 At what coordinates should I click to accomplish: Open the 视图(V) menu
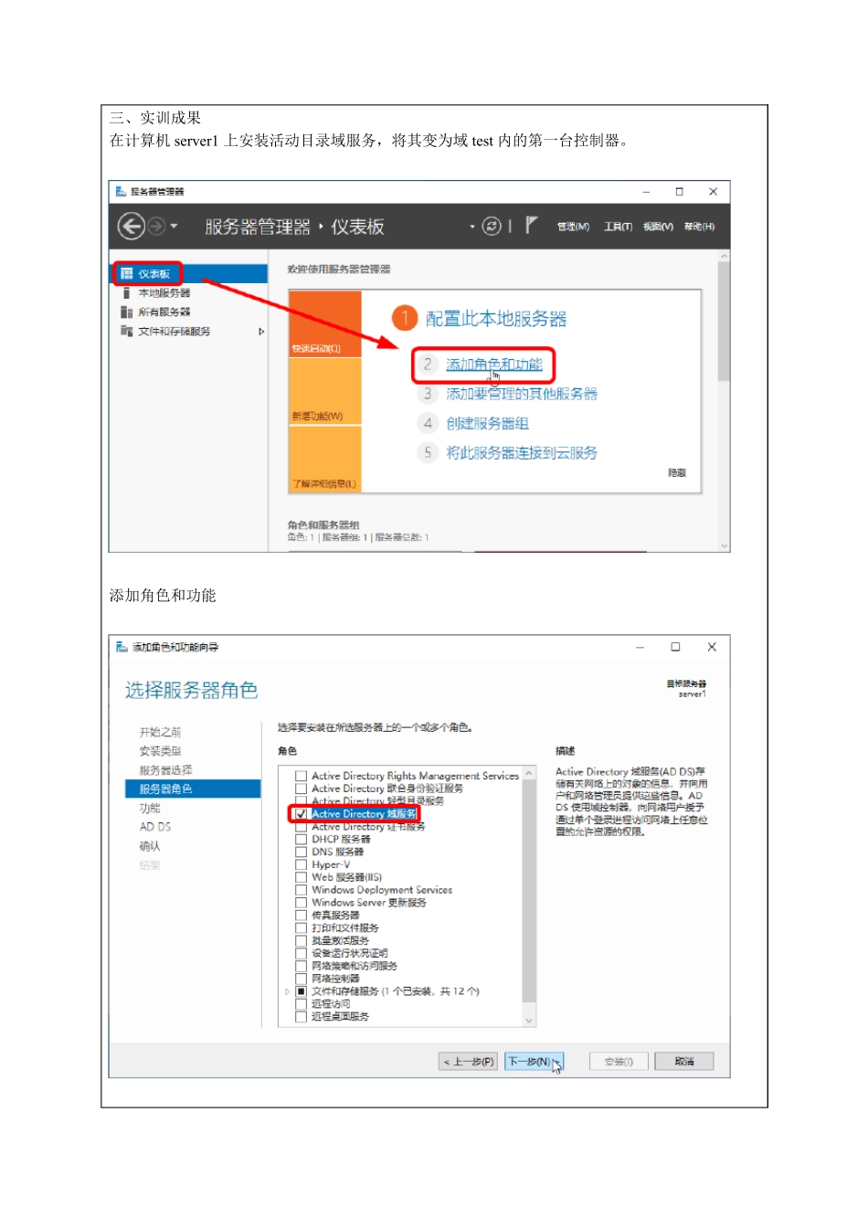point(658,227)
